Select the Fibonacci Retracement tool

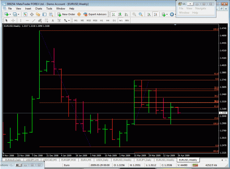46,21
